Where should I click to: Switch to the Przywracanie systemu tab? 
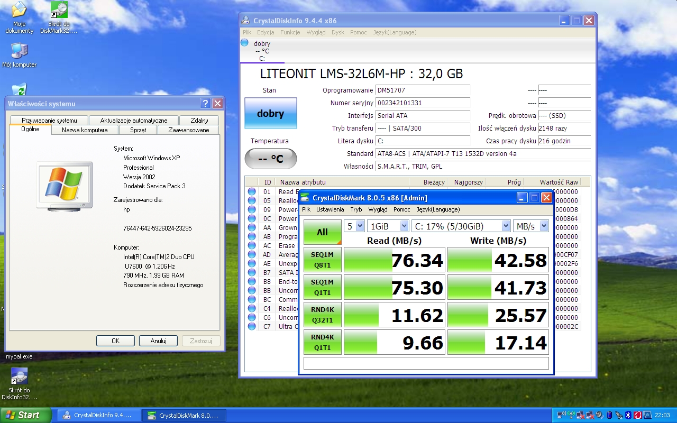point(49,121)
